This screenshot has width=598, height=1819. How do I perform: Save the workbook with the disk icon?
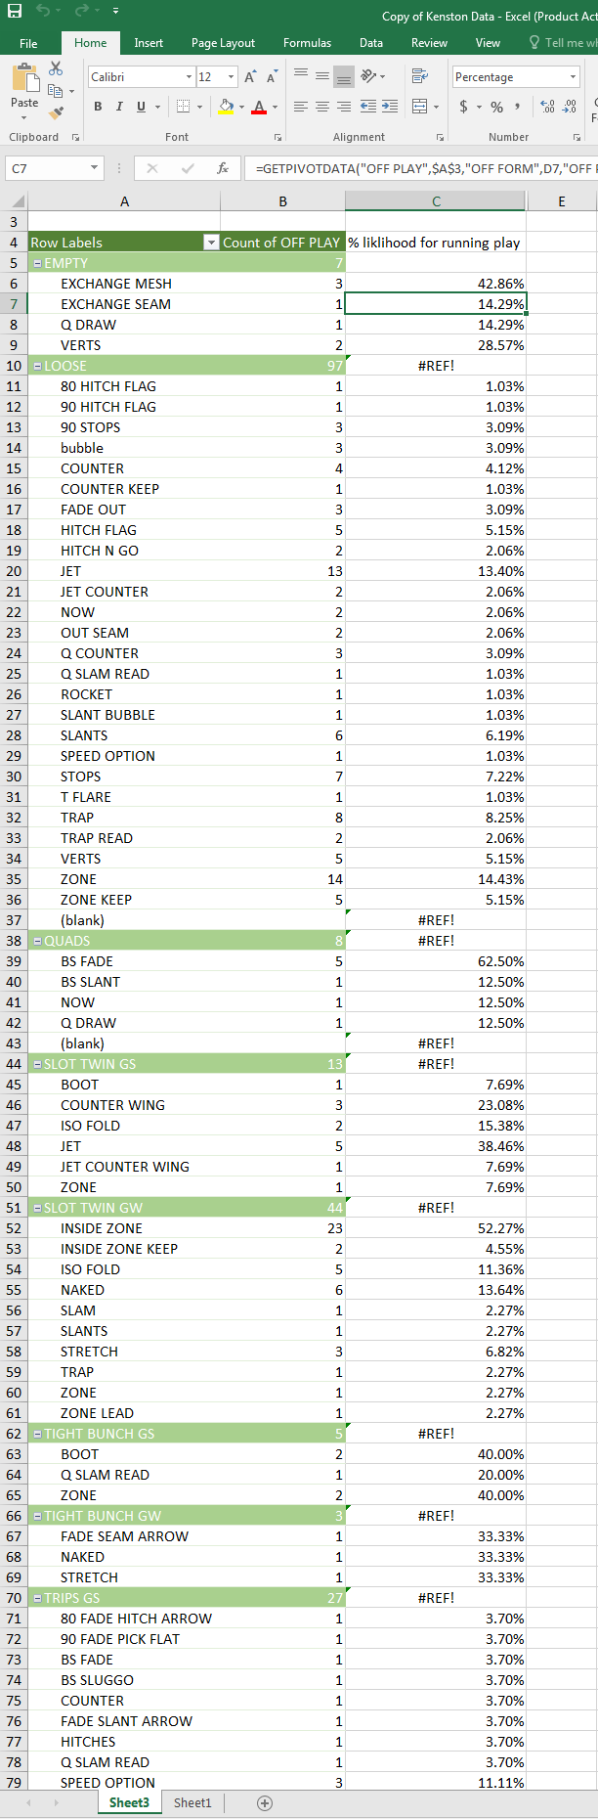pyautogui.click(x=15, y=11)
